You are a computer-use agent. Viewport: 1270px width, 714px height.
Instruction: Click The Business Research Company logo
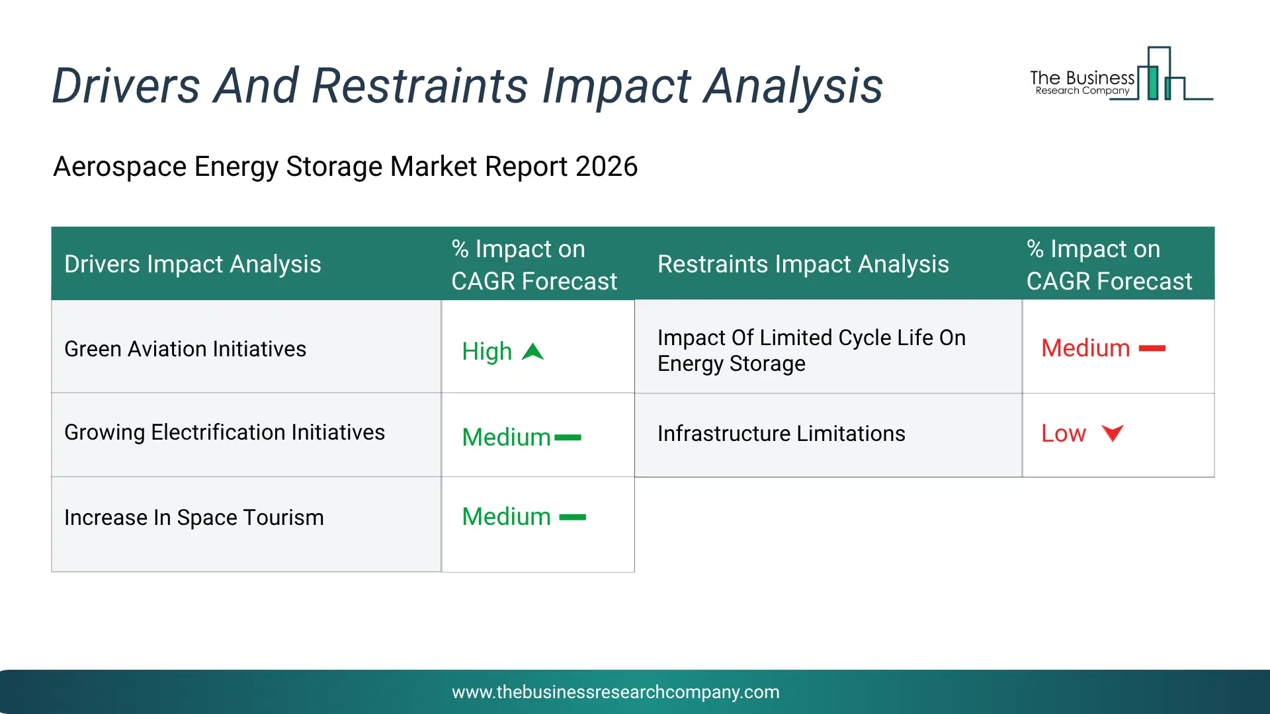pyautogui.click(x=1121, y=73)
